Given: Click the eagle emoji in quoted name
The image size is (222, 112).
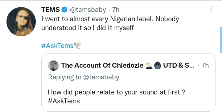Looking at the screenshot, I should coord(149,66).
